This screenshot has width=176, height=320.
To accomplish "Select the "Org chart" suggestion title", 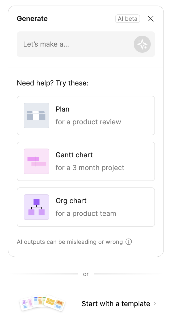I will (x=71, y=201).
